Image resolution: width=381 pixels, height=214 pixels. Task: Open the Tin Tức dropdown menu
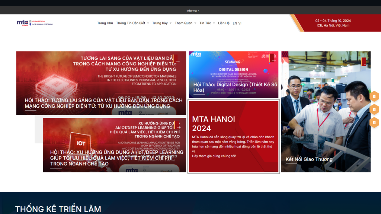pos(207,23)
